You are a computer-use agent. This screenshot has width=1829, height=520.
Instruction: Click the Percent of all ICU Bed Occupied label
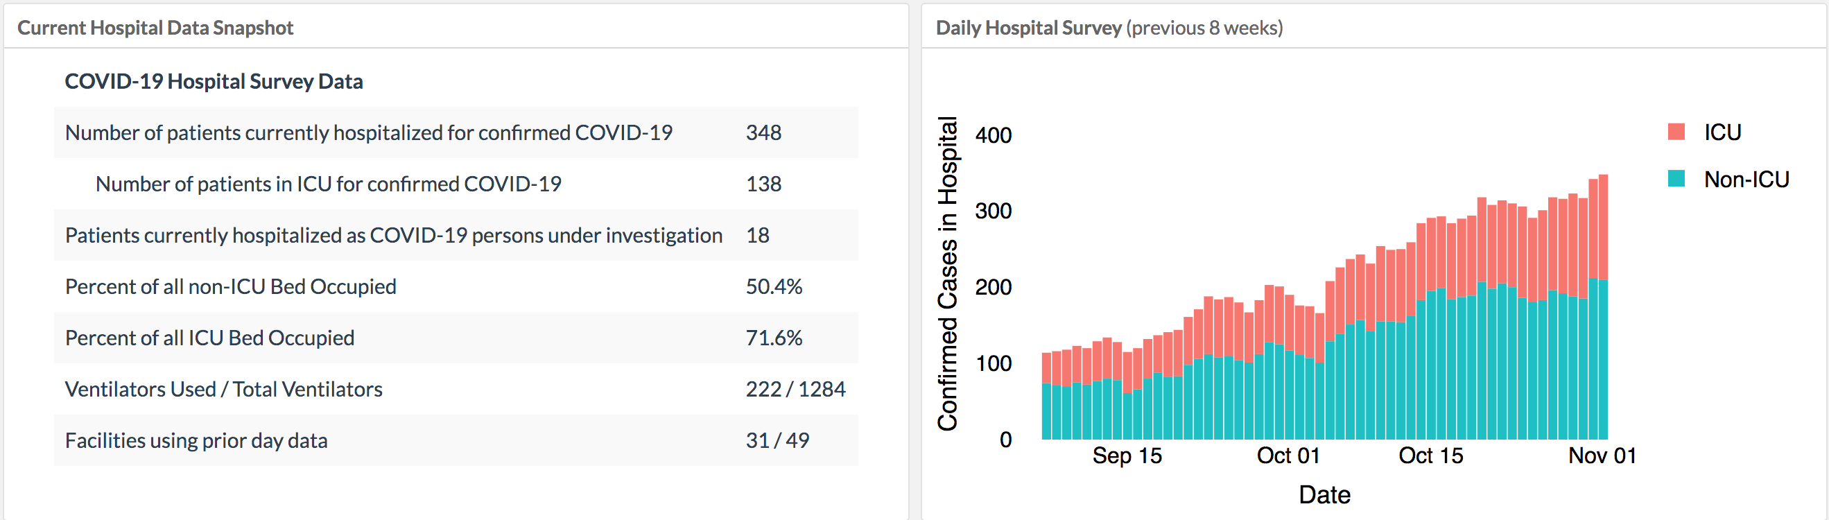click(x=209, y=338)
